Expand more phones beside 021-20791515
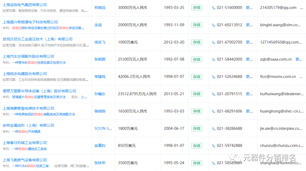306x171 pixels. [249, 94]
